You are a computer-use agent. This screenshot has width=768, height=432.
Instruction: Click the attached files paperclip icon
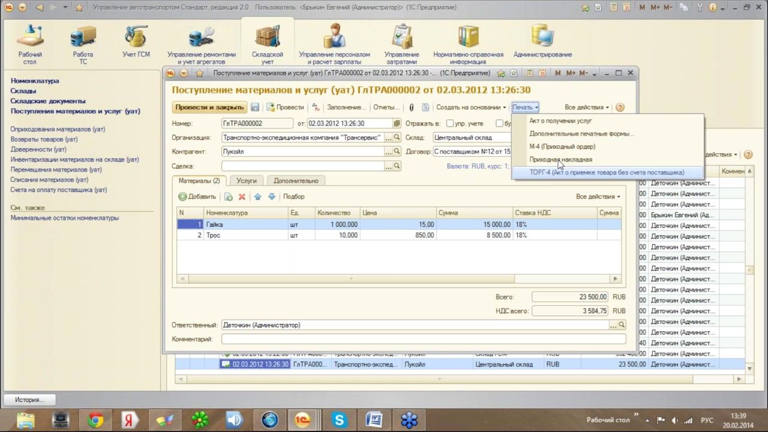(412, 107)
